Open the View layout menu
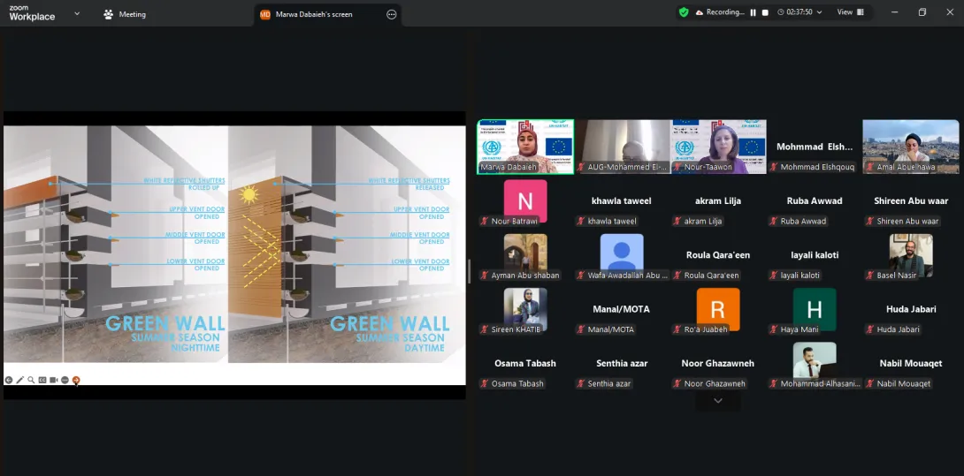 (850, 12)
